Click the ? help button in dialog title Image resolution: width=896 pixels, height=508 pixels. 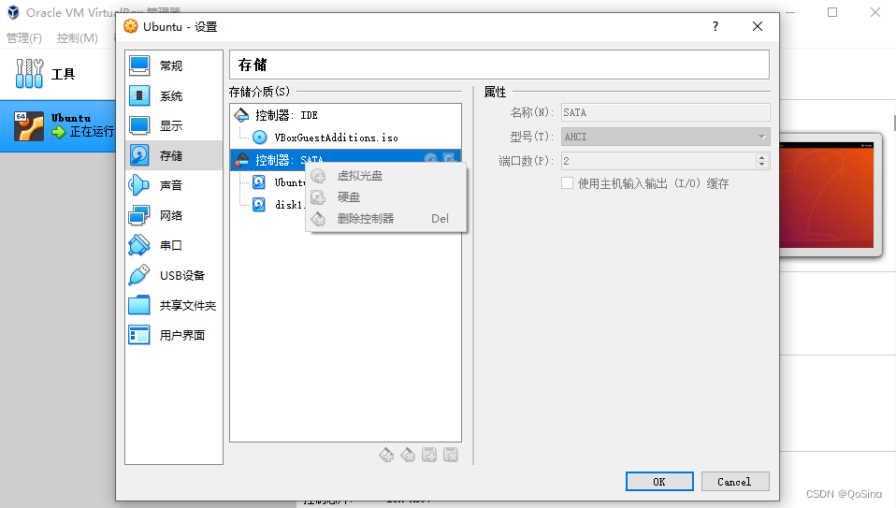point(715,26)
